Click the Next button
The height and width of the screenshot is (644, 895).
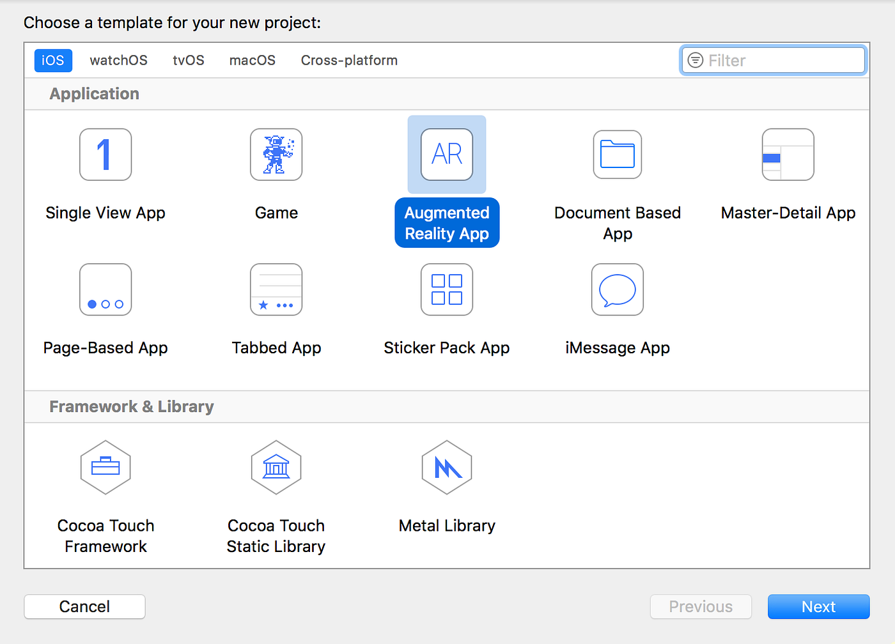[819, 606]
